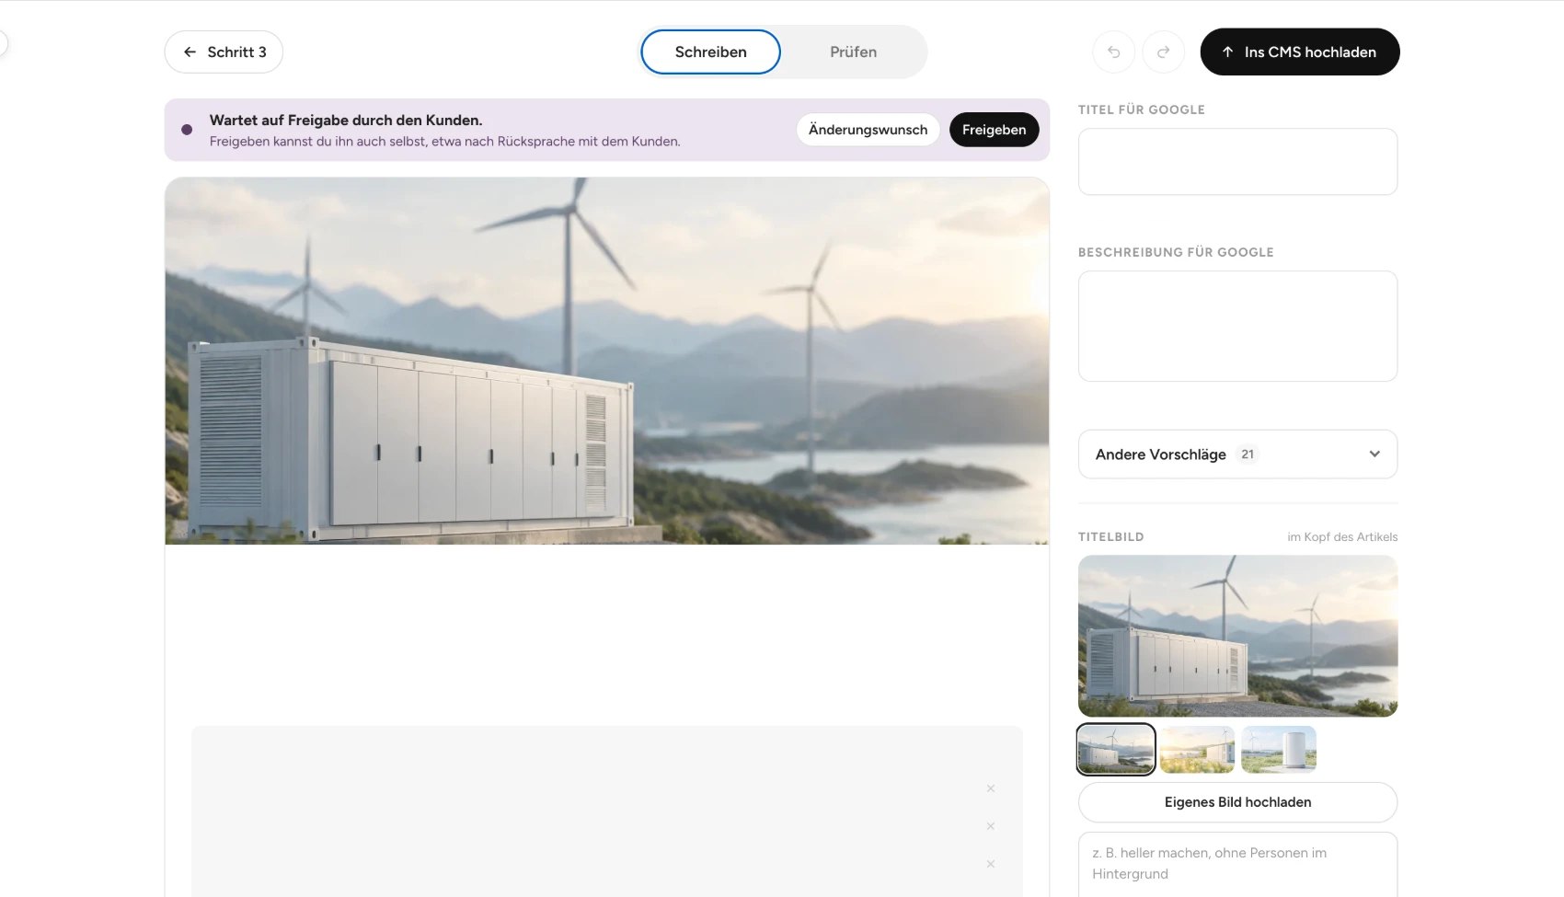Remove third item with bottom X icon
The width and height of the screenshot is (1564, 897).
991,864
